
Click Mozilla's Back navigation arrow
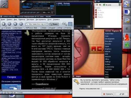click(x=3, y=24)
